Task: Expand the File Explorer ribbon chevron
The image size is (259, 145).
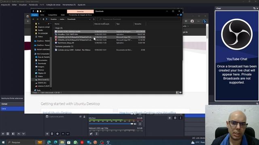Action: click(x=178, y=15)
